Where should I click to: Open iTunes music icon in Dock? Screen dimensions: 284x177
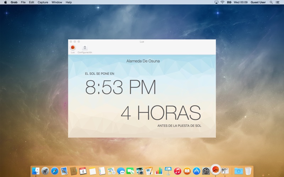coord(178,171)
